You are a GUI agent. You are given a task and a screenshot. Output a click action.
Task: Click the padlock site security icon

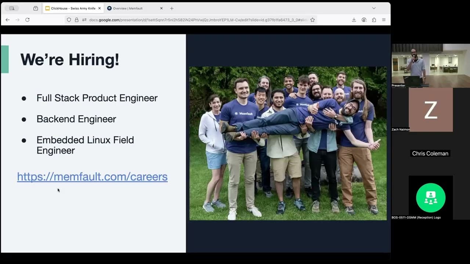(77, 20)
